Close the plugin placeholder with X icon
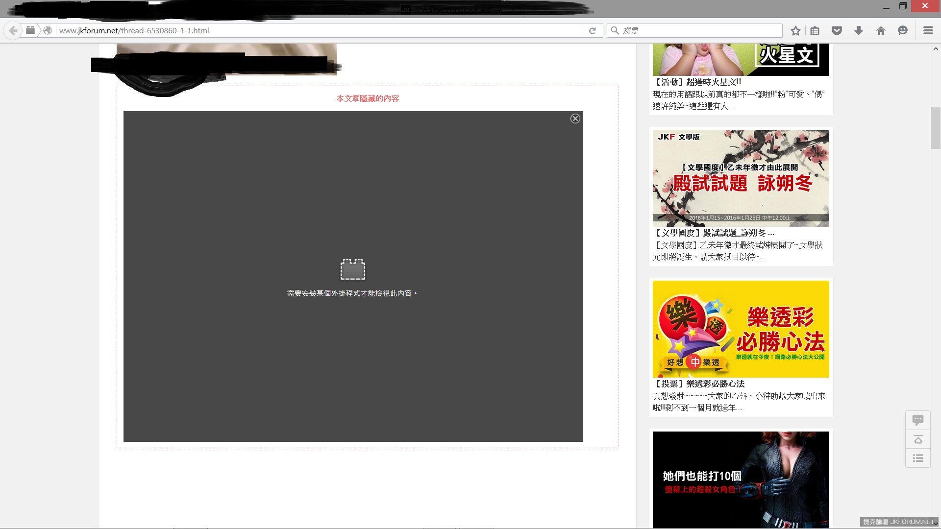Screen dimensions: 941x529 [x=575, y=119]
